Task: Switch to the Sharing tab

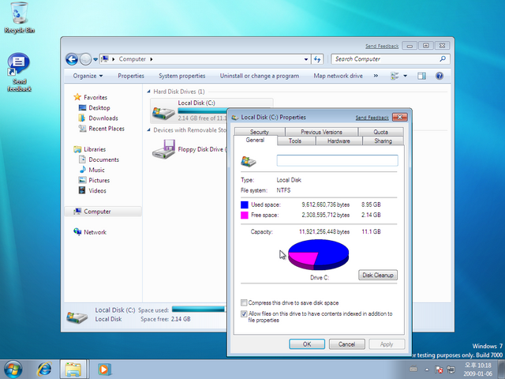Action: point(383,141)
